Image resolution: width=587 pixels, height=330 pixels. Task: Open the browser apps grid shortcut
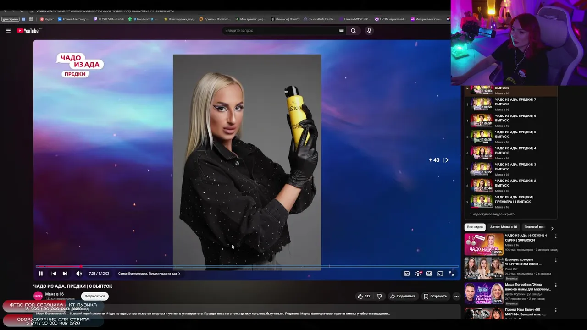31,19
